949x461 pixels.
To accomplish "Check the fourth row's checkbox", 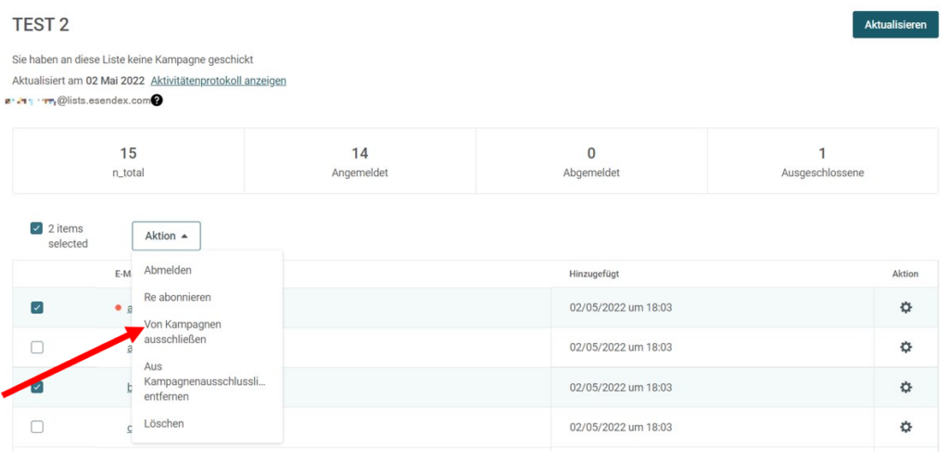I will click(x=37, y=427).
